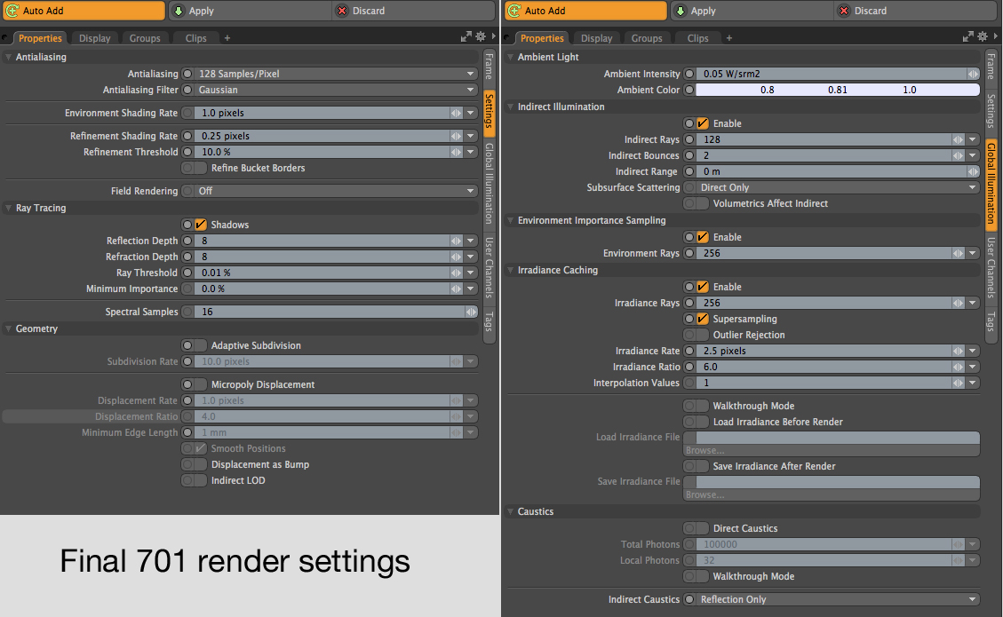Click the channel dot beside Reflection Depth

tap(187, 241)
